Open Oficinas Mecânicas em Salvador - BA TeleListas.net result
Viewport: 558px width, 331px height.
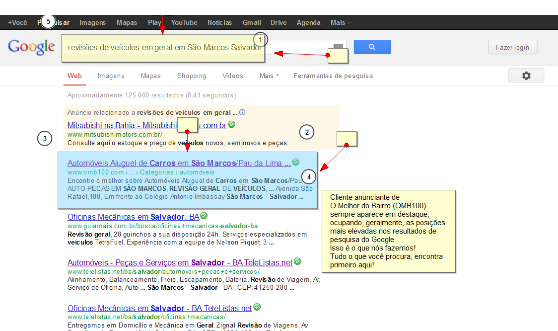point(160,308)
